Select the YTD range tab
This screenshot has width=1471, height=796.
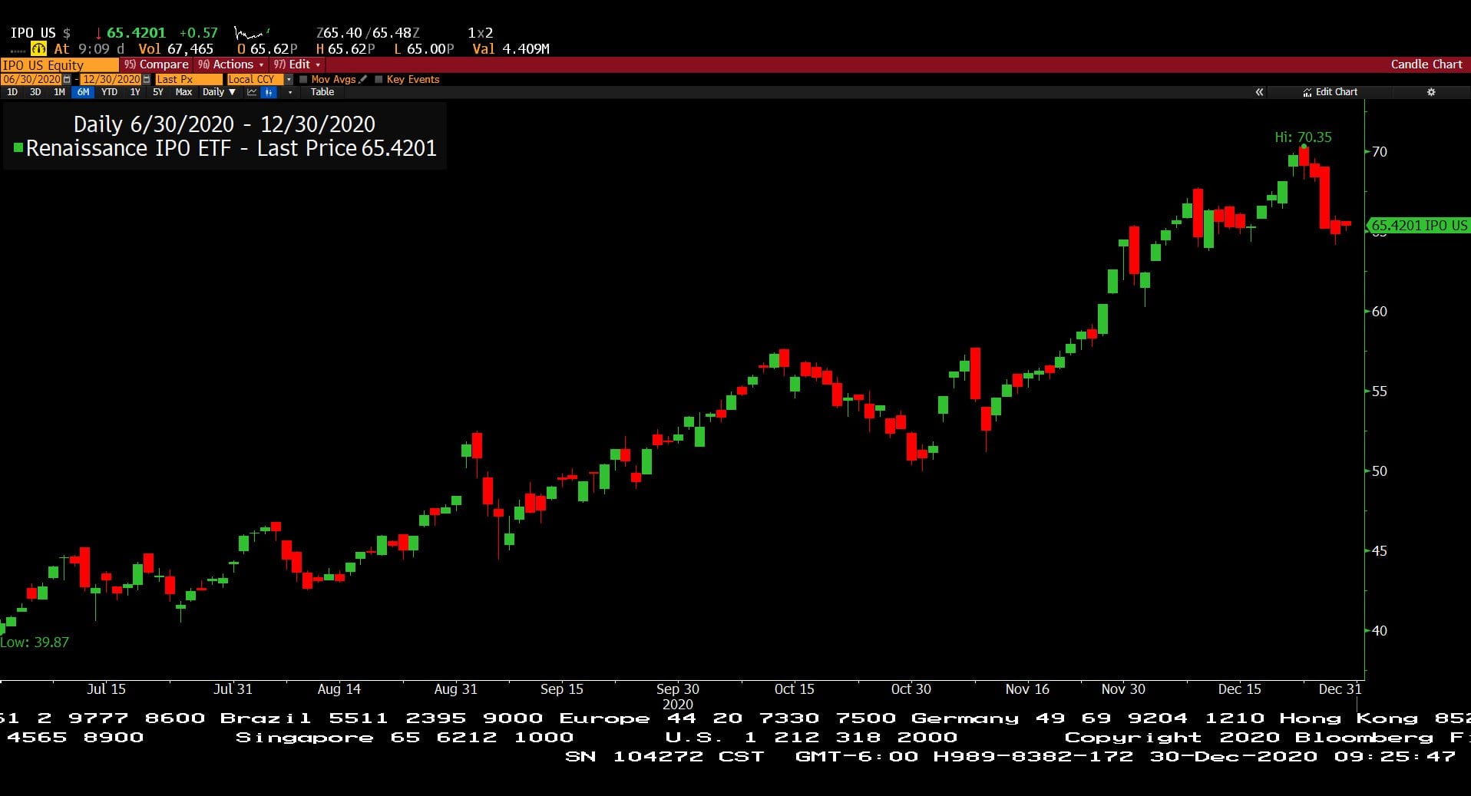coord(109,92)
